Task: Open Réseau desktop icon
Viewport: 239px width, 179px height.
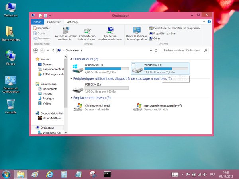Action: click(11, 58)
